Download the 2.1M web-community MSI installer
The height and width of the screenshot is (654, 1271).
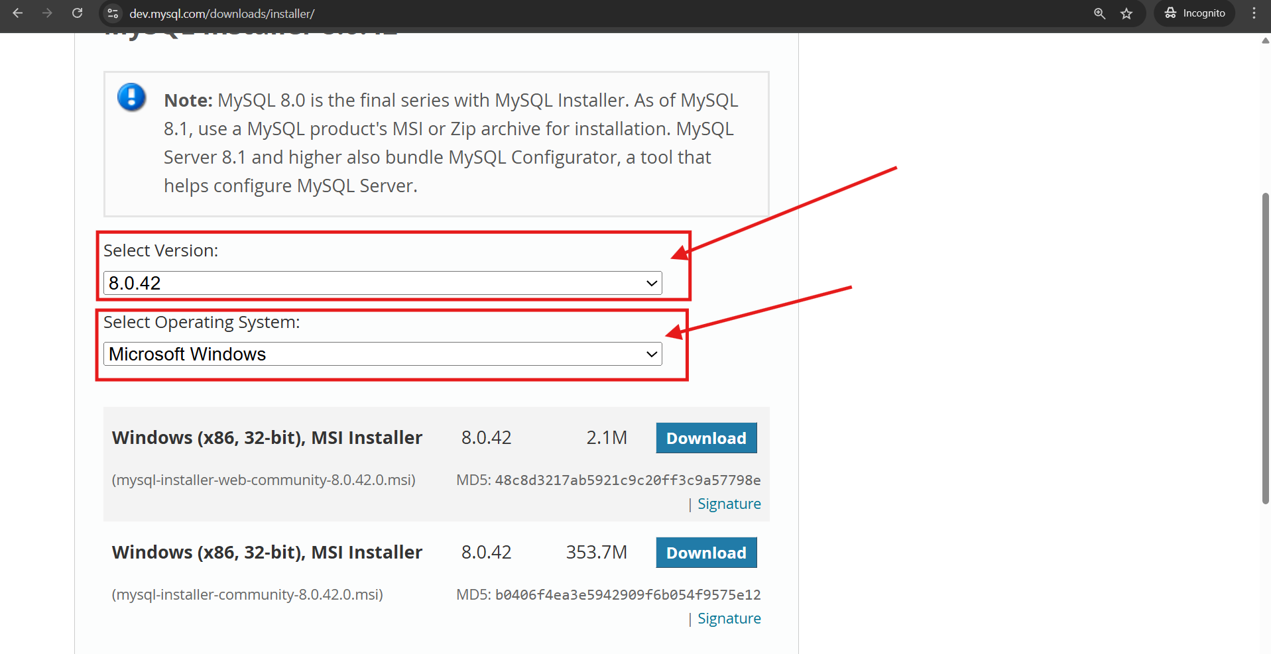[x=706, y=438]
